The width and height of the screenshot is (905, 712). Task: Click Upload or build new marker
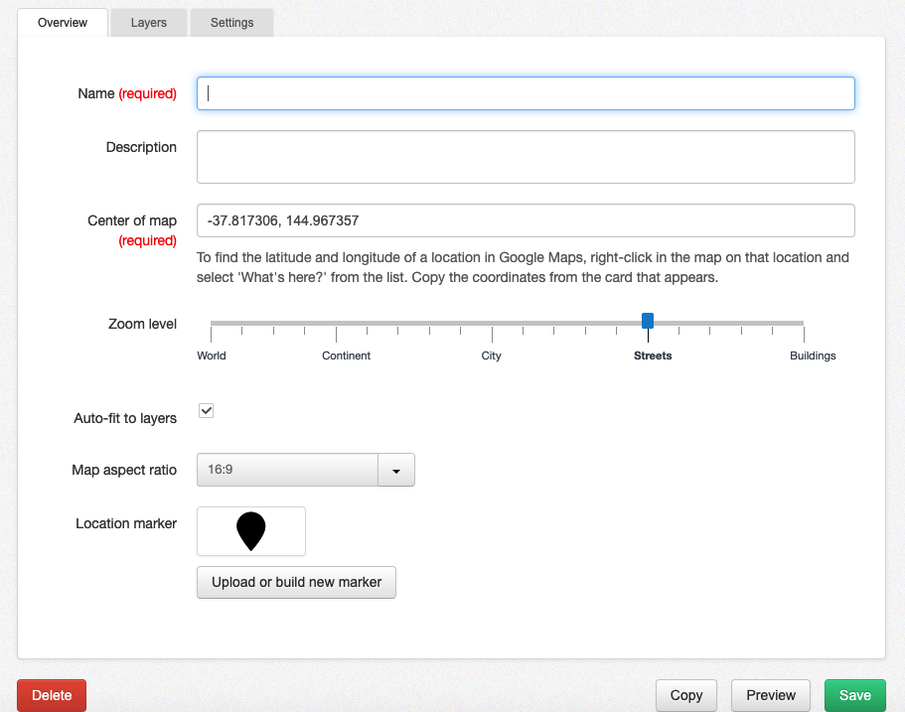pyautogui.click(x=296, y=582)
